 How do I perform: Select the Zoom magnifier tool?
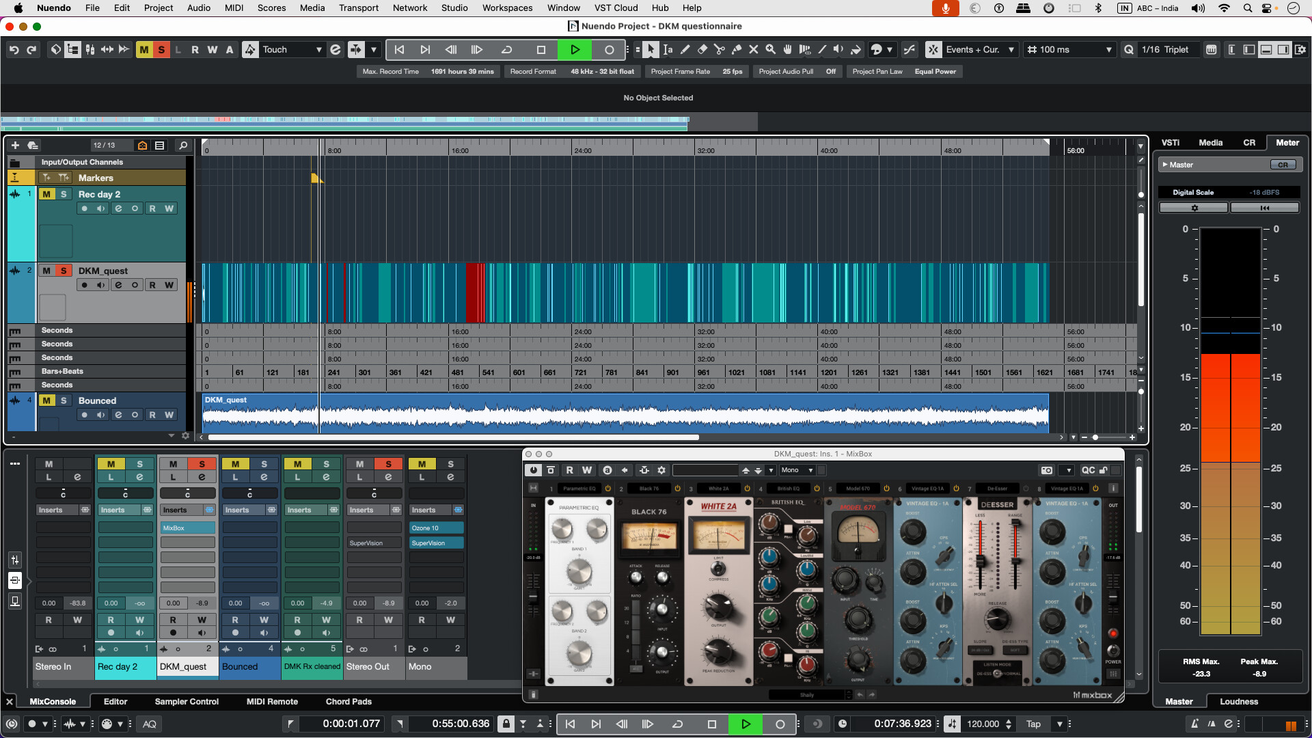pyautogui.click(x=770, y=49)
